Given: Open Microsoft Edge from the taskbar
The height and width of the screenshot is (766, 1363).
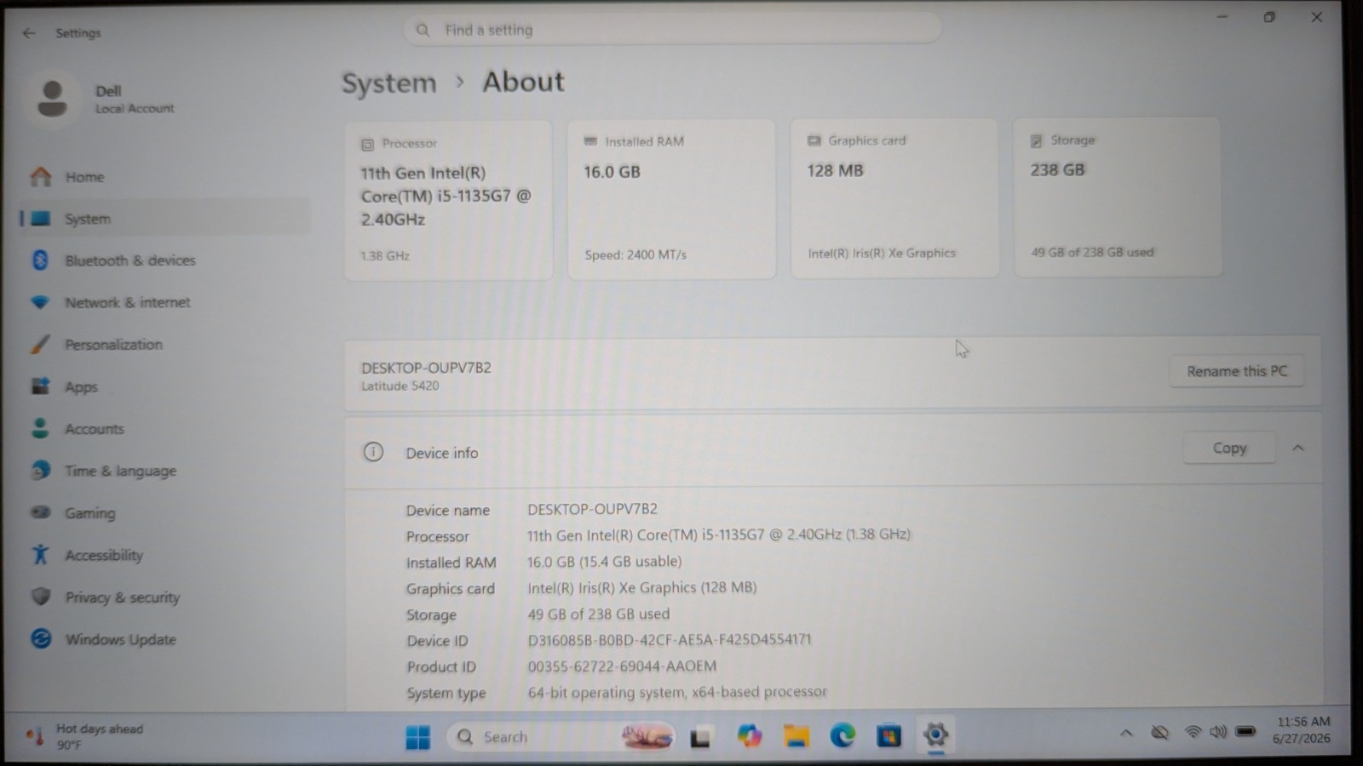Looking at the screenshot, I should click(843, 735).
